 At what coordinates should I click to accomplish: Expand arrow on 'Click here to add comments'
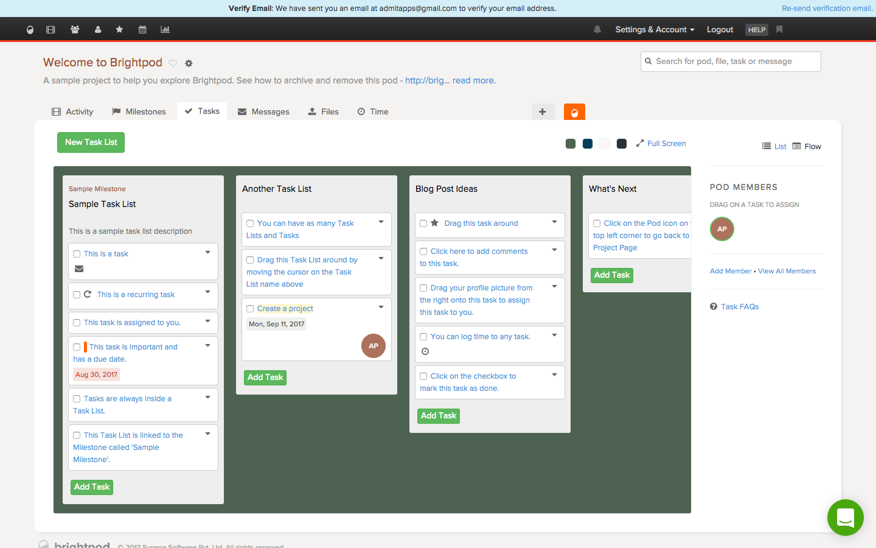click(554, 250)
